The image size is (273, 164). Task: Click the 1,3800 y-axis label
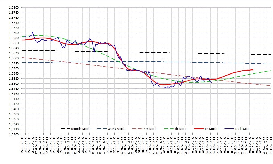pyautogui.click(x=14, y=7)
